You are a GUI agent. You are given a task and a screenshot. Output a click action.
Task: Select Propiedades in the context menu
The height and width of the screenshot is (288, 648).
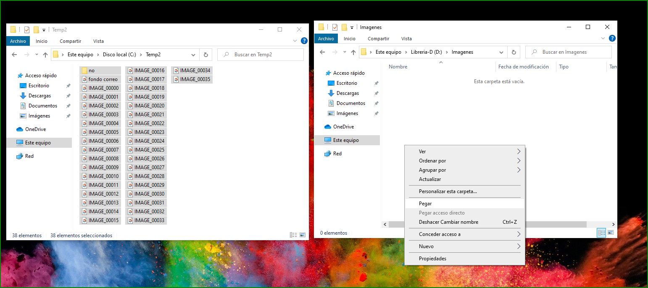pyautogui.click(x=464, y=259)
